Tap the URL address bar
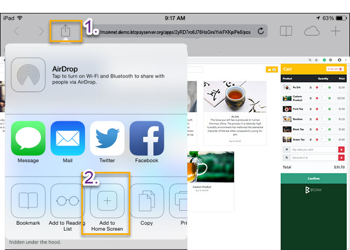350x250 pixels. [175, 31]
